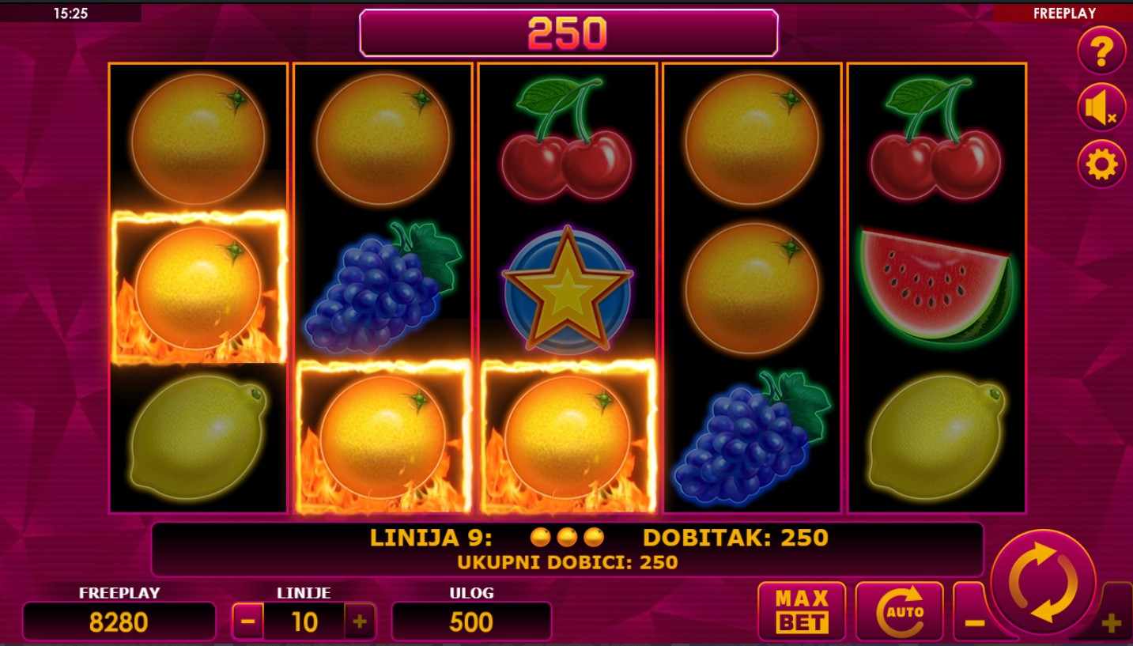
Task: Click the FREEPLAY label in the top corner
Action: pos(1063,13)
